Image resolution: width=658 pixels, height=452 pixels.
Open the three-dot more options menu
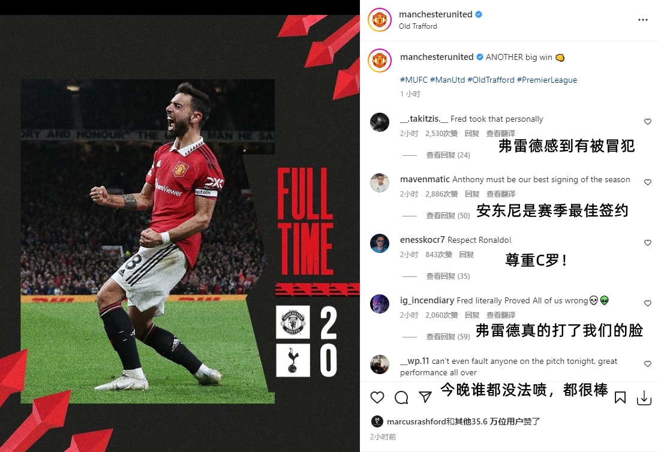coord(642,20)
